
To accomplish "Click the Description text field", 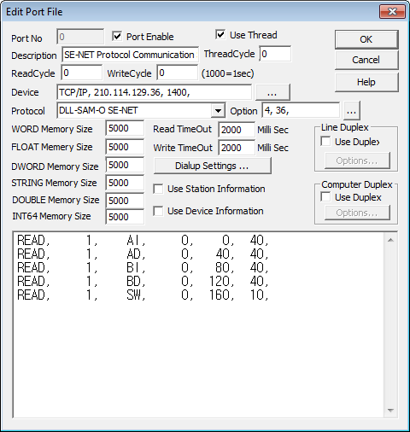I will click(x=130, y=55).
